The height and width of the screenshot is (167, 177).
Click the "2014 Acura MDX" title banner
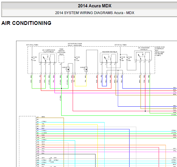(95, 6)
